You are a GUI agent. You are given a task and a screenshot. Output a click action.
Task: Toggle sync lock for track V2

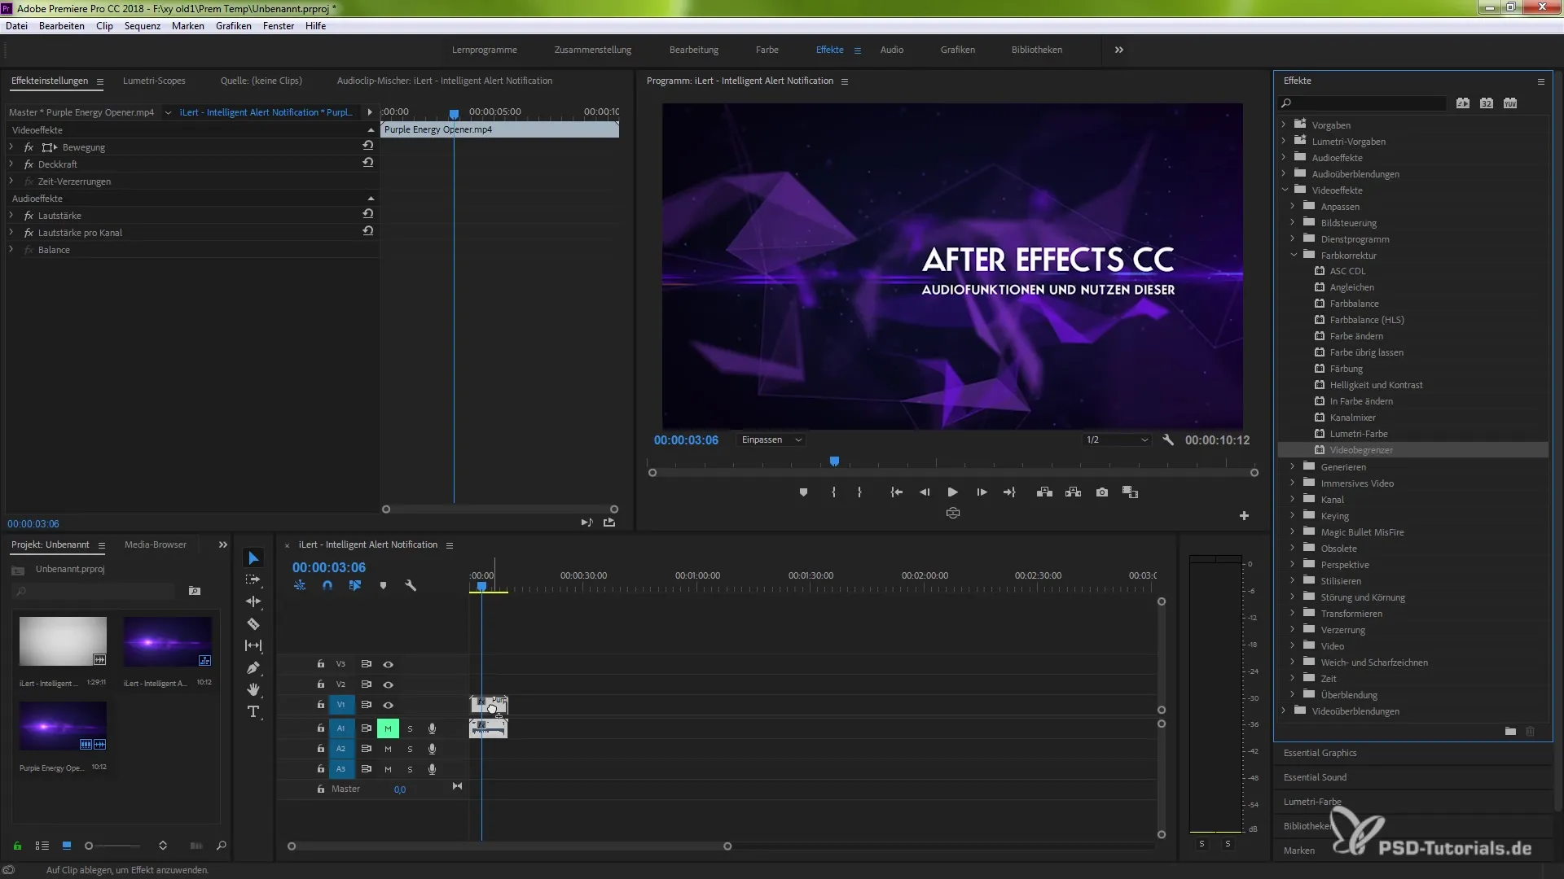pyautogui.click(x=367, y=684)
